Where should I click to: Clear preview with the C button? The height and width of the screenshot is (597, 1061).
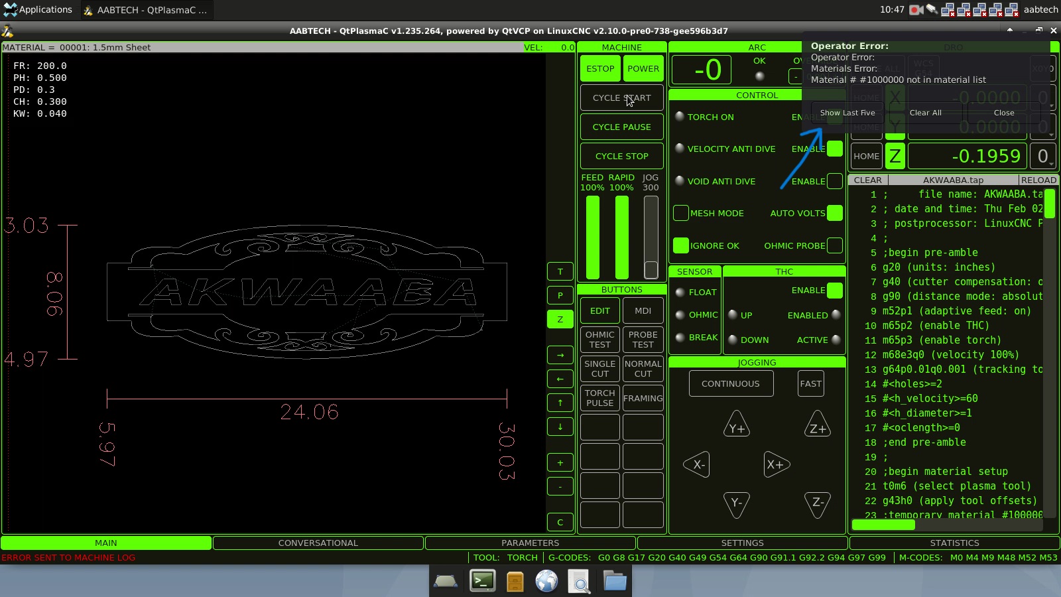[x=560, y=522]
